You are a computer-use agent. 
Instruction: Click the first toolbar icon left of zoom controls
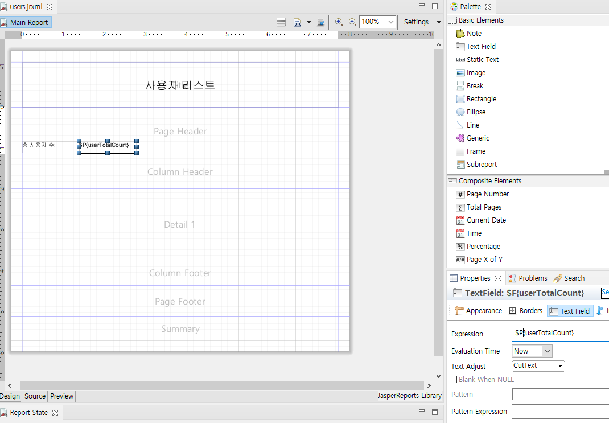pos(281,22)
